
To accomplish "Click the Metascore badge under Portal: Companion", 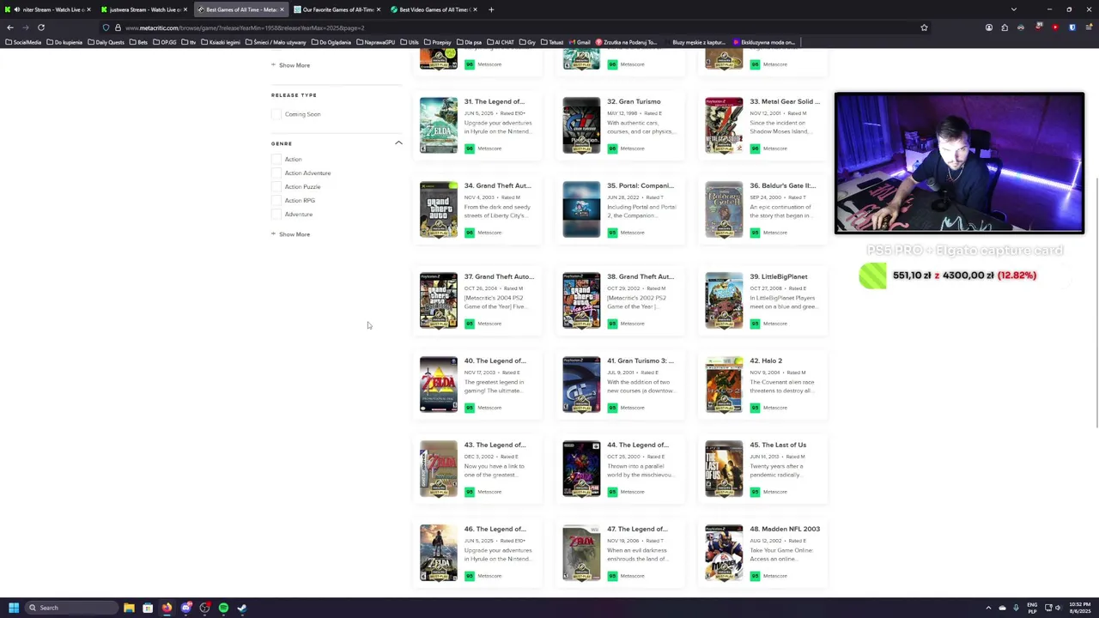I will click(612, 233).
